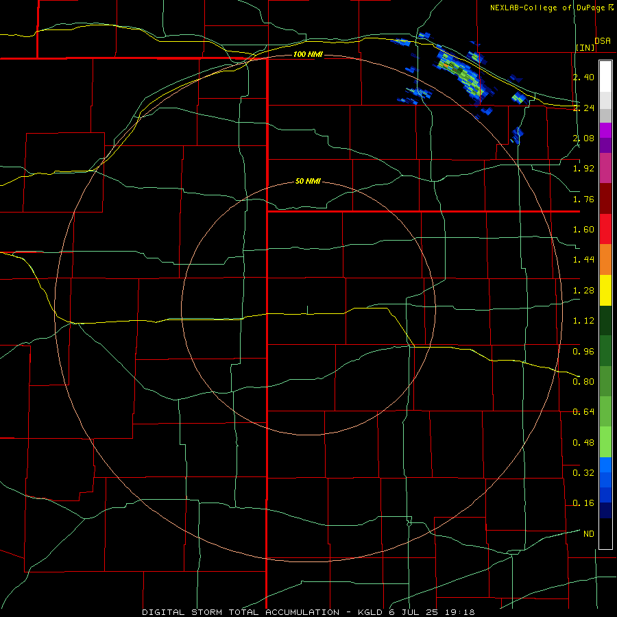The width and height of the screenshot is (617, 617).
Task: Click the 1.92 legend value
Action: click(583, 169)
